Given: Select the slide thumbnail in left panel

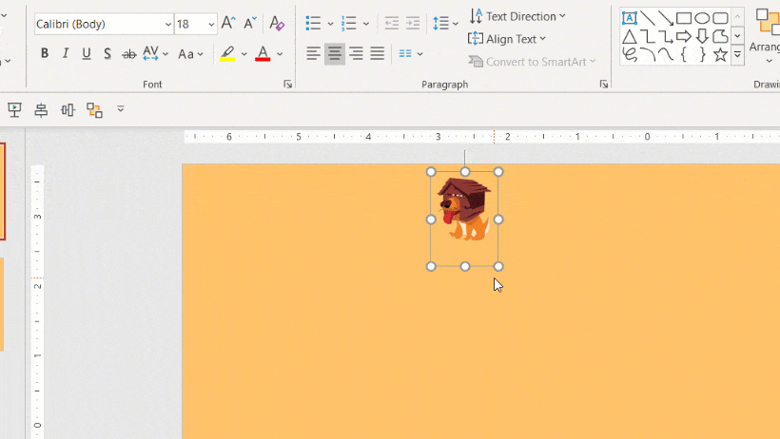Looking at the screenshot, I should (x=3, y=191).
